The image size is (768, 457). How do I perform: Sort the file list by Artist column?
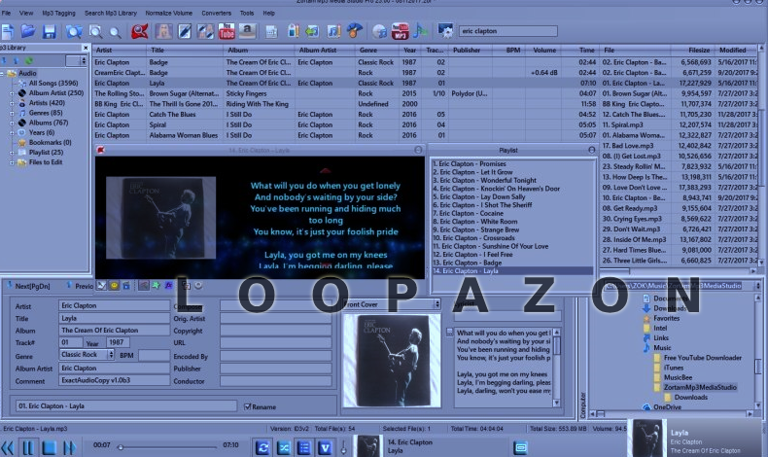(120, 50)
